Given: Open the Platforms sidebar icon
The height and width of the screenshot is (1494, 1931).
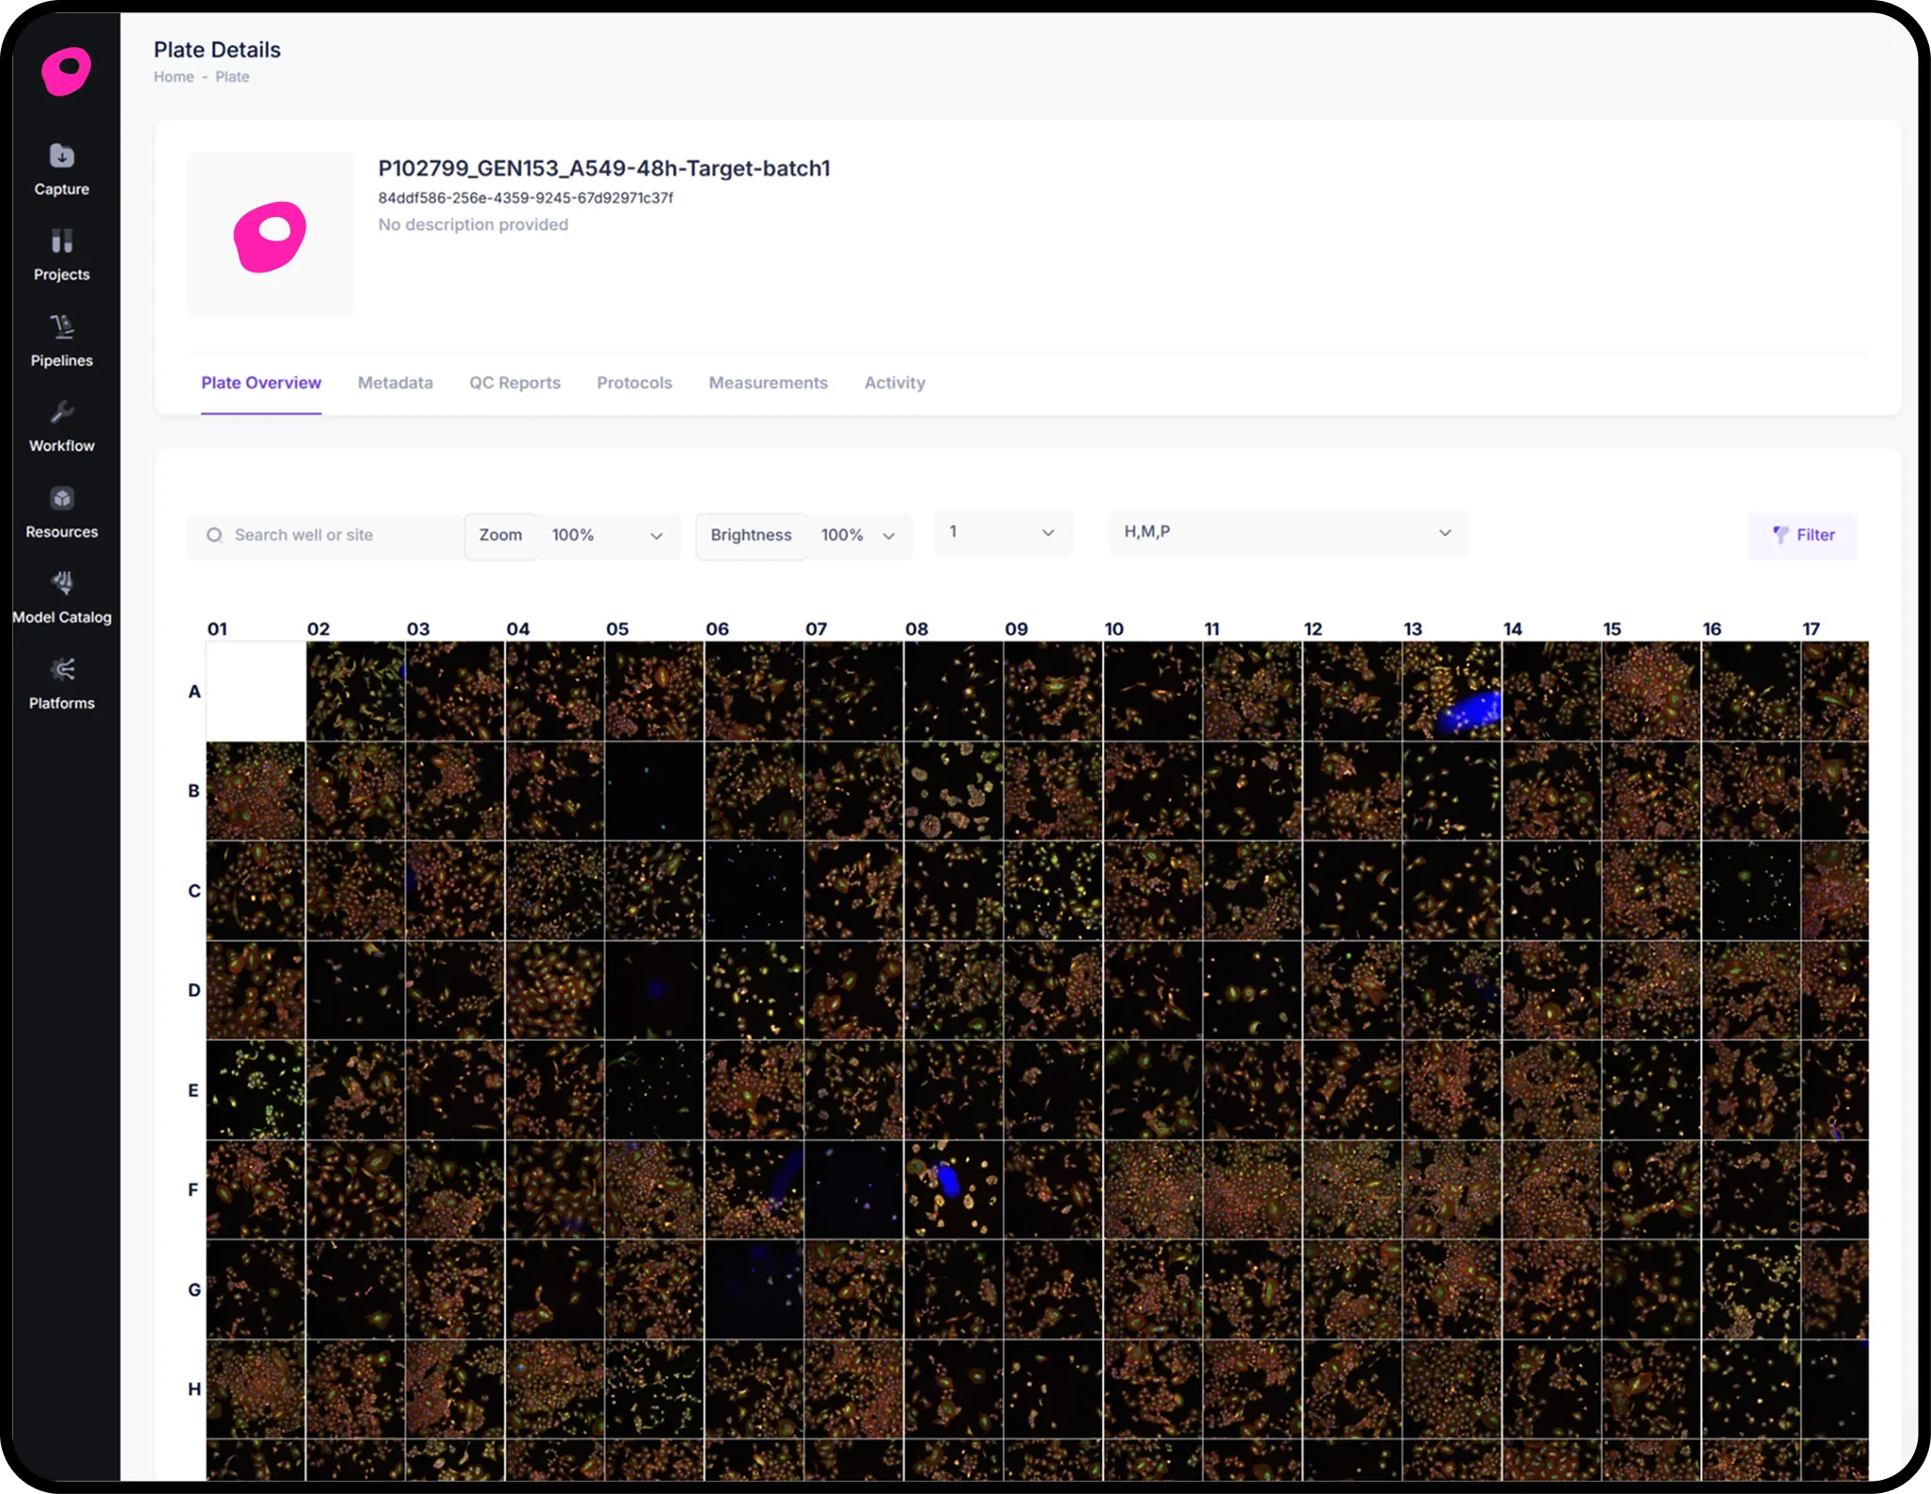Looking at the screenshot, I should tap(62, 670).
